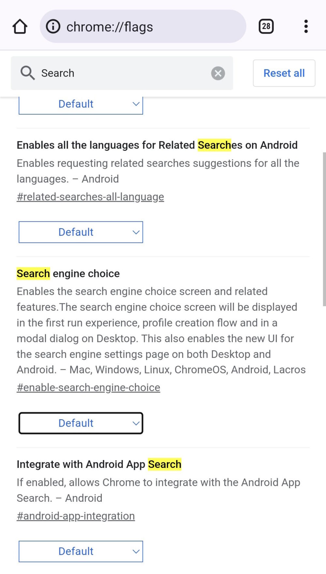The width and height of the screenshot is (326, 574).
Task: Open the #related-searches-all-language link
Action: pyautogui.click(x=90, y=197)
